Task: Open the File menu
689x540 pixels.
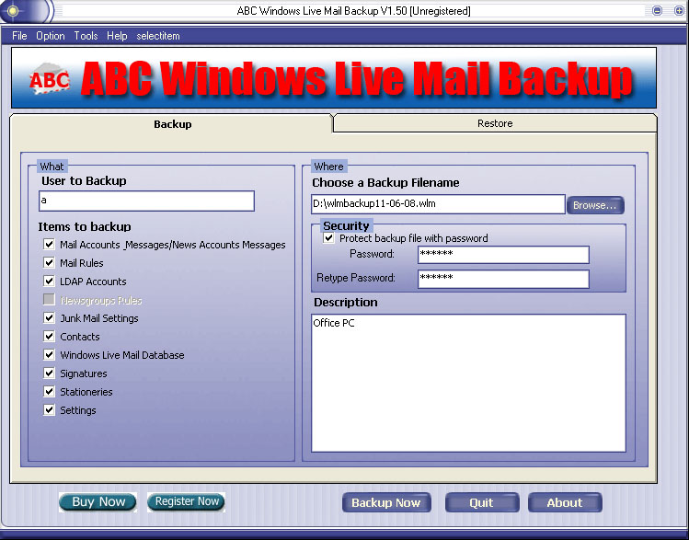Action: tap(19, 36)
